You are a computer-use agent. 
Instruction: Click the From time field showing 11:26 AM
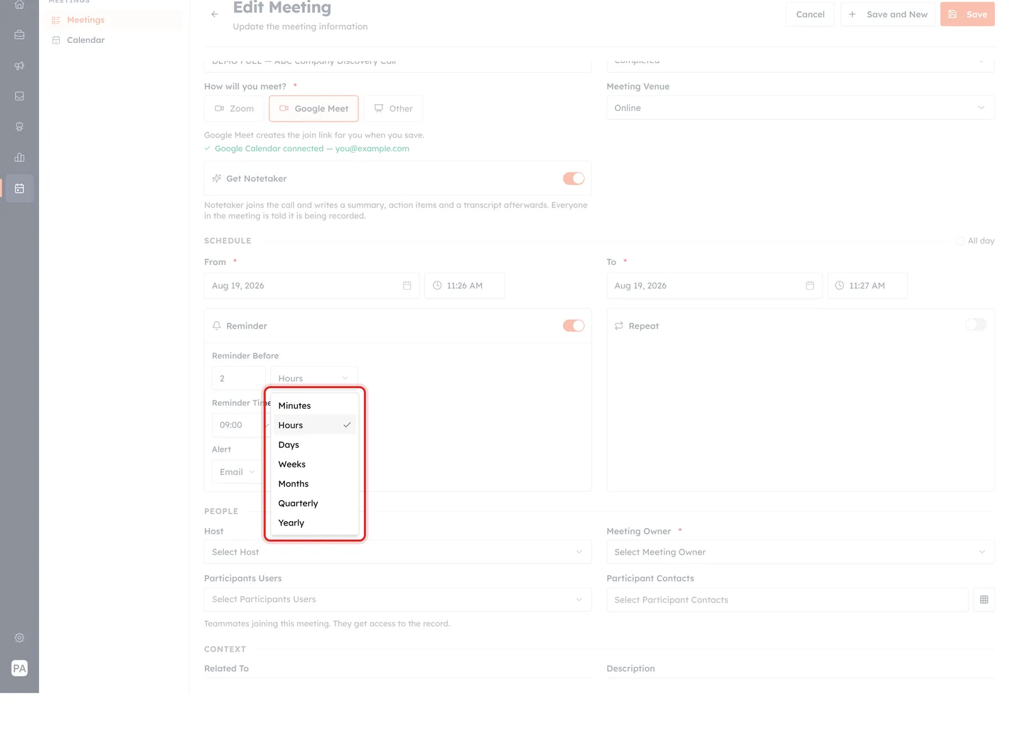(464, 286)
